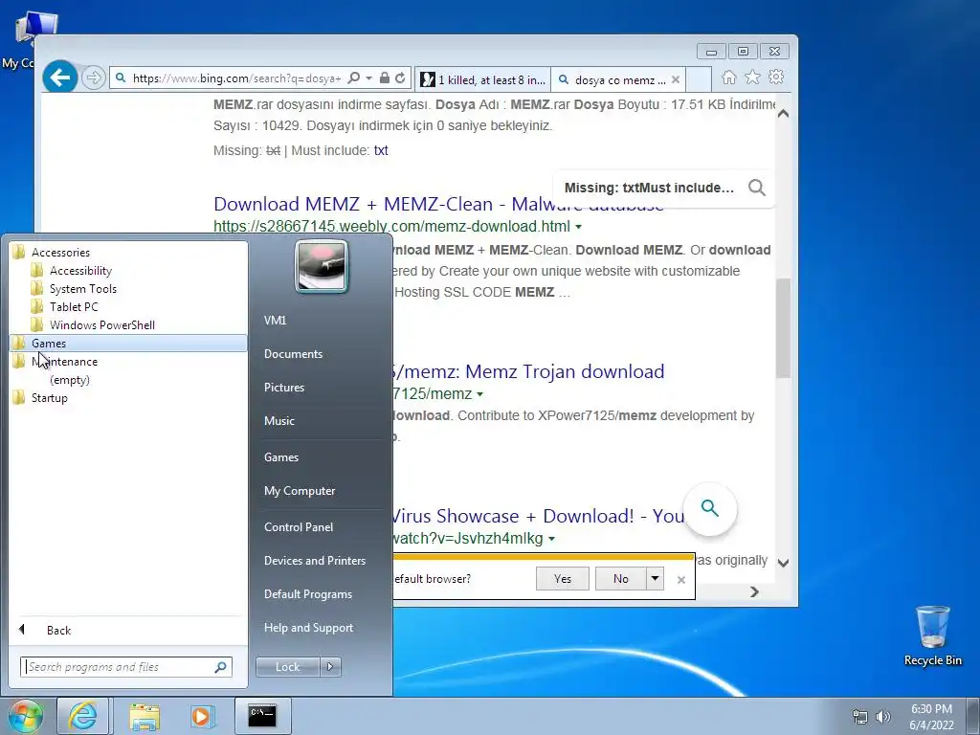Screen dimensions: 980x735
Task: Switch to '1 killed, at least 8 in...' tab
Action: point(482,79)
